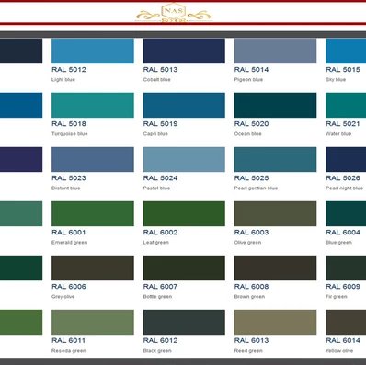The image size is (366, 365).
Task: Choose the RAL 6003 Olive green swatch
Action: tap(275, 213)
